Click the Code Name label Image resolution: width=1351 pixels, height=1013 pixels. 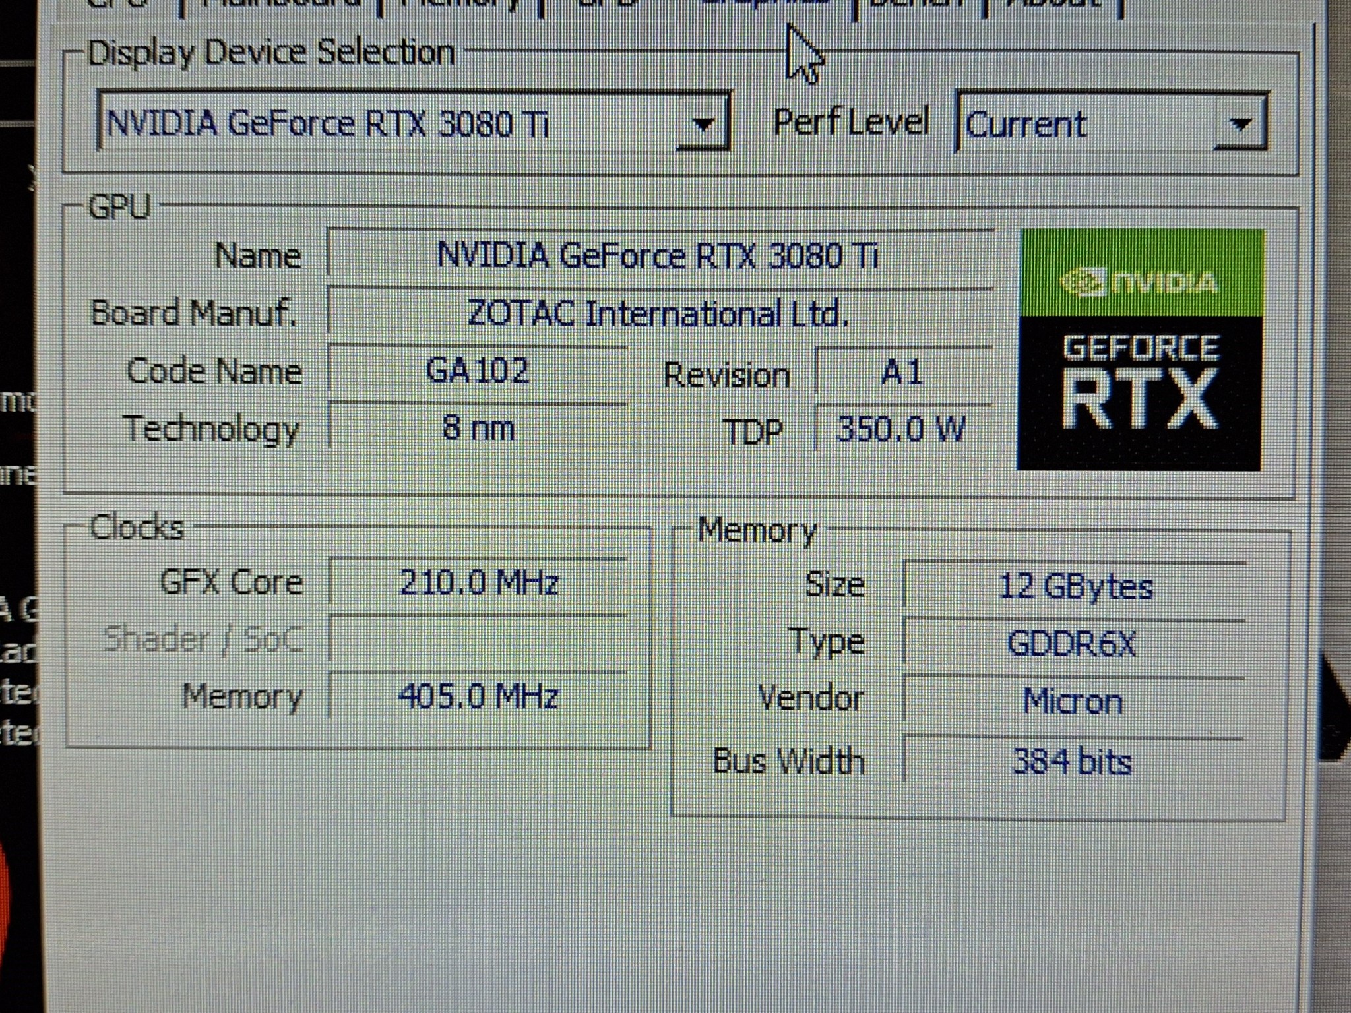(x=214, y=371)
